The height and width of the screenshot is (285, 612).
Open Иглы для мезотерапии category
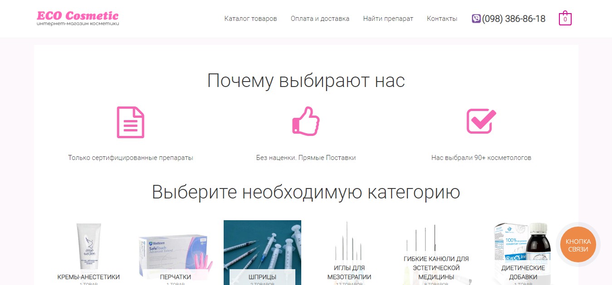349,272
